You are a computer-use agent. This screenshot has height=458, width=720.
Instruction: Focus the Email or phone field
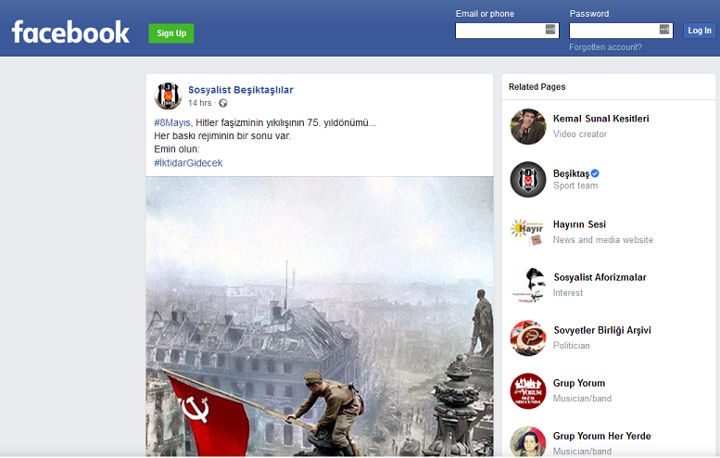(x=507, y=31)
